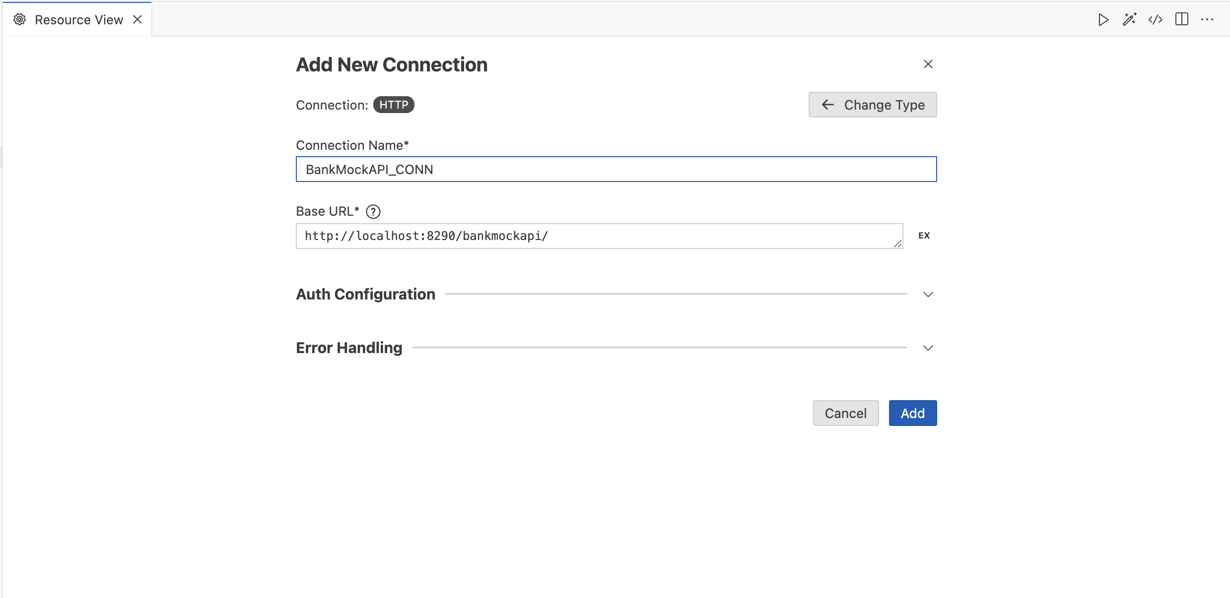The width and height of the screenshot is (1230, 598).
Task: Cancel the new connection
Action: click(846, 413)
